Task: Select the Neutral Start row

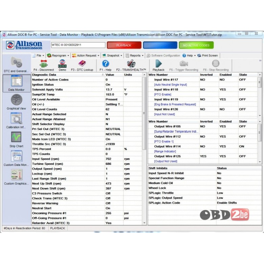Action: click(x=87, y=208)
